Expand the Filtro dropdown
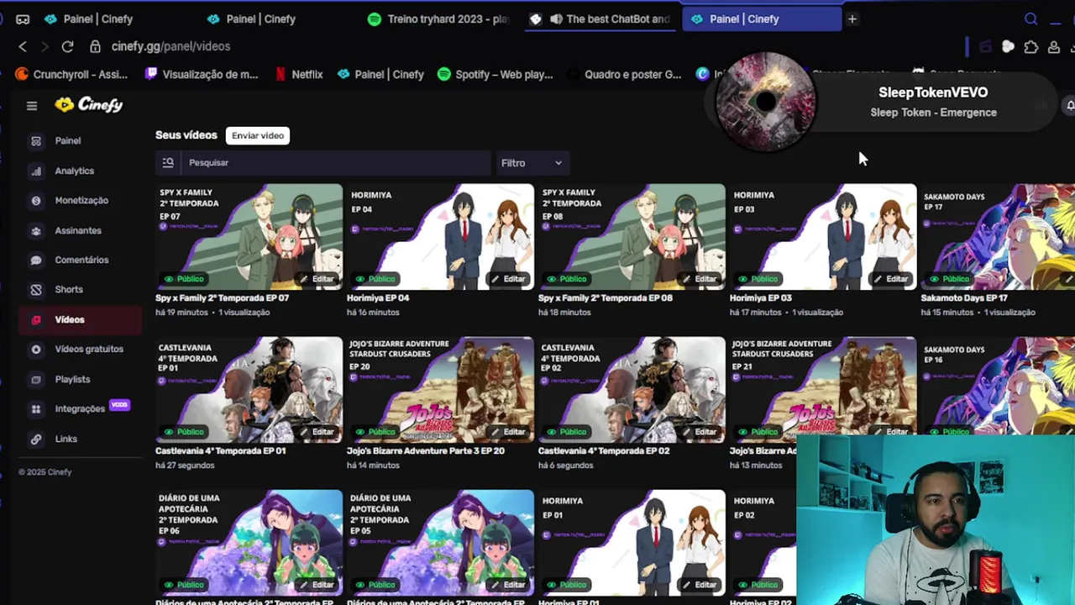1075x605 pixels. [x=532, y=163]
